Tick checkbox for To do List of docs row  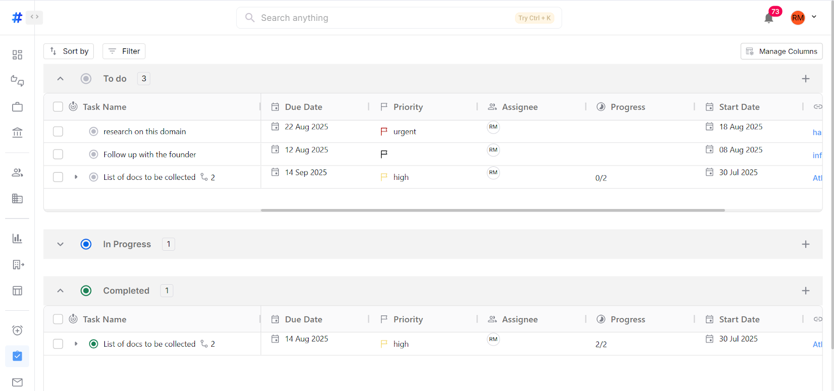(58, 177)
